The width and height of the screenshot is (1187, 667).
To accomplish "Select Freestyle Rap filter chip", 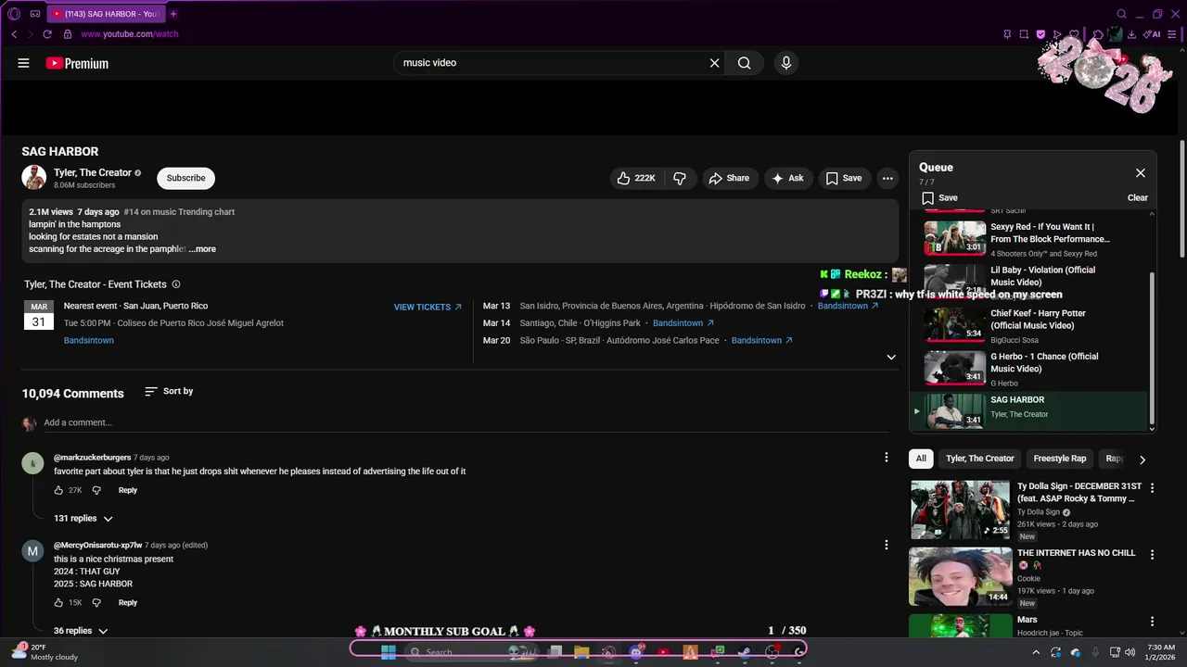I will 1060,459.
